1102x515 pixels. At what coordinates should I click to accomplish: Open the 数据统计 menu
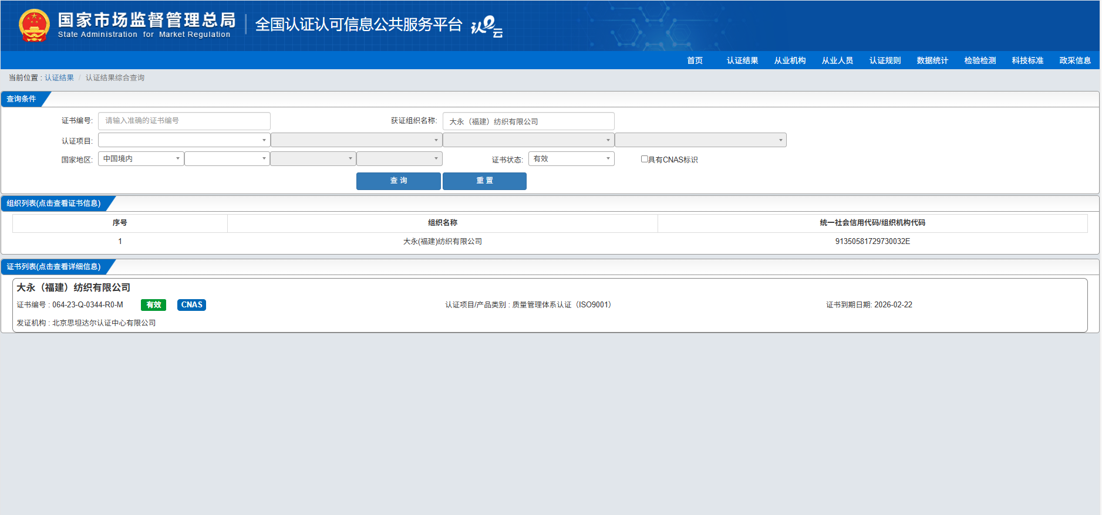932,60
